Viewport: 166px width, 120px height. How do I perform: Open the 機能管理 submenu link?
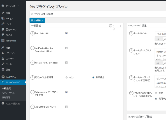point(6,98)
